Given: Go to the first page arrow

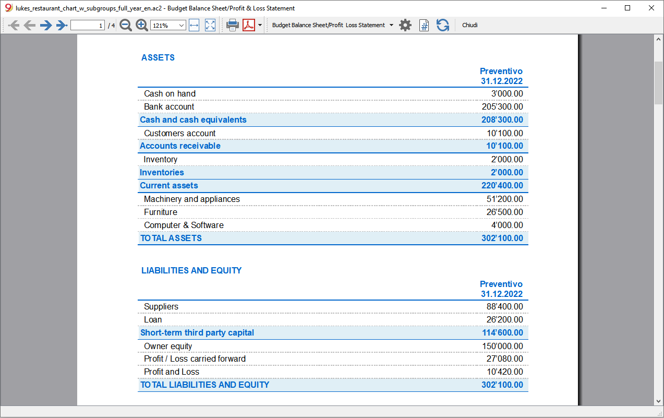Looking at the screenshot, I should [x=14, y=25].
